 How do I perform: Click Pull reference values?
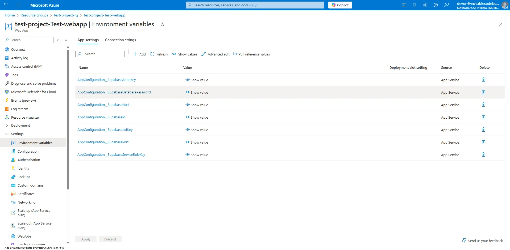[x=251, y=54]
